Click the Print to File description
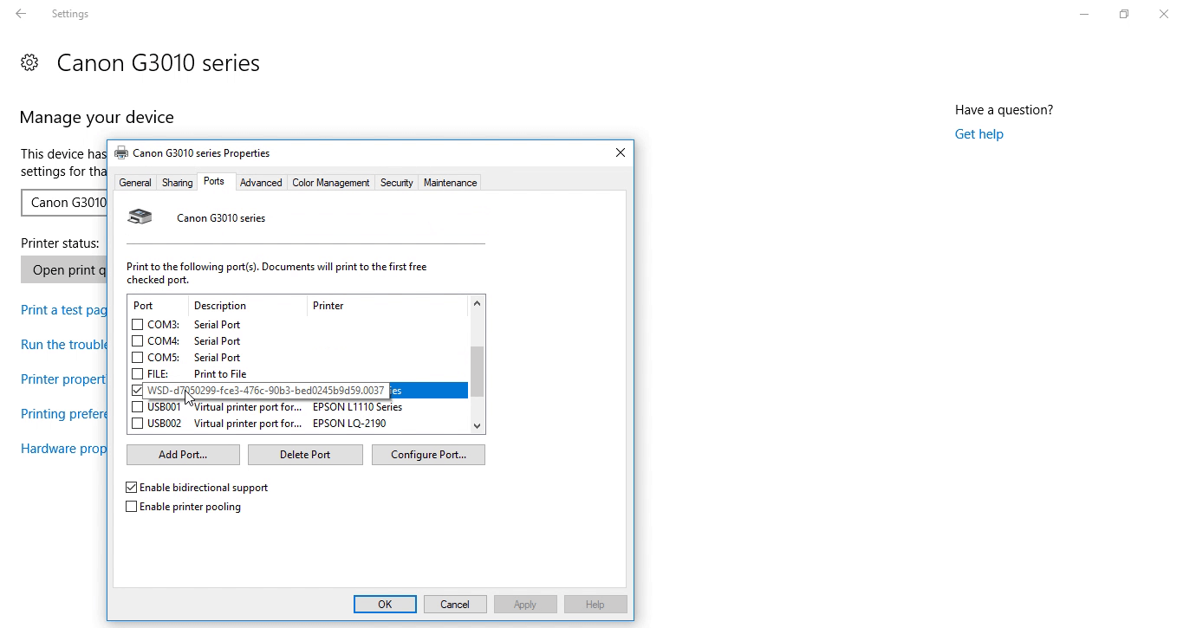 (220, 374)
